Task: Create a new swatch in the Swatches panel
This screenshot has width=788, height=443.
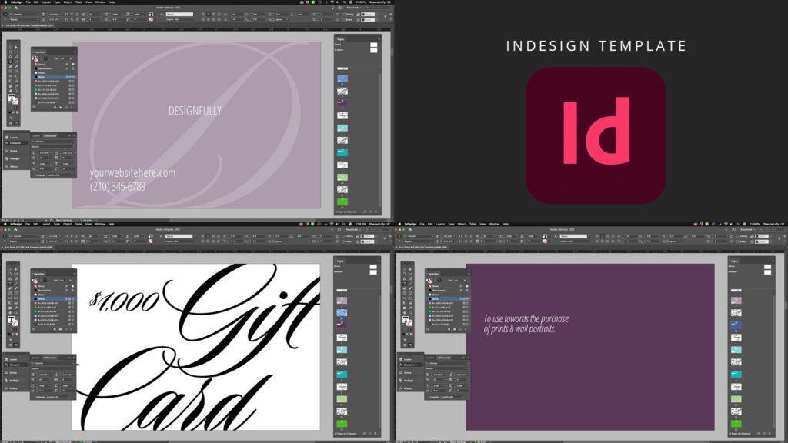Action: pyautogui.click(x=66, y=106)
